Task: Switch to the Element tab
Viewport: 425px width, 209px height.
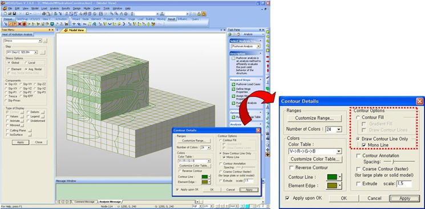Action: (96, 19)
